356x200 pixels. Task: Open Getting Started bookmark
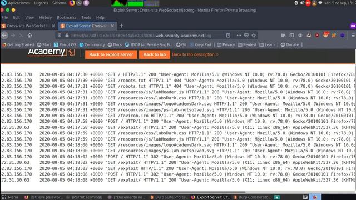tap(18, 44)
